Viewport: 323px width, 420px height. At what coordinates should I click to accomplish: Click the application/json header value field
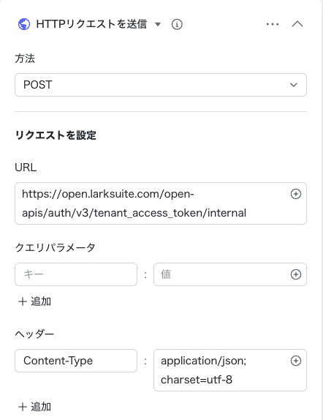point(230,370)
